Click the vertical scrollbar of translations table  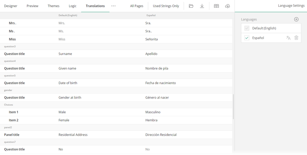[x=233, y=106]
